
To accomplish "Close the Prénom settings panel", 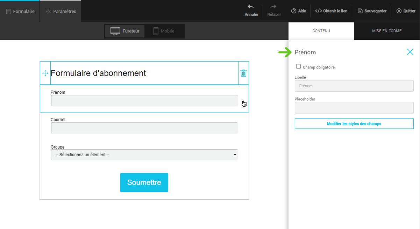I will (410, 52).
